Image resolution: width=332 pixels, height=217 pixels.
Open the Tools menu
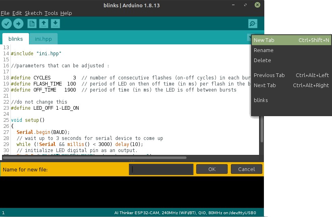point(51,13)
